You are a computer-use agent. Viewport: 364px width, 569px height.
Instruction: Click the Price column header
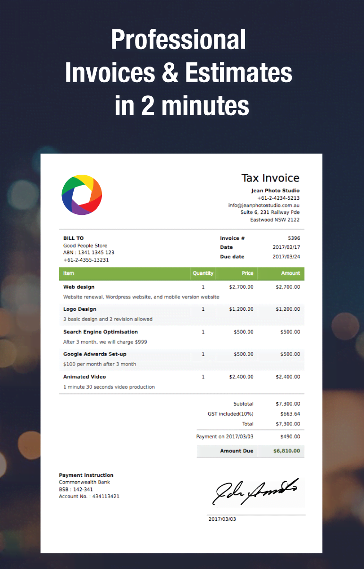247,273
